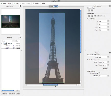The image size is (111, 96).
Task: Collapse the Input Preview panel via round icon
Action: (20, 6)
